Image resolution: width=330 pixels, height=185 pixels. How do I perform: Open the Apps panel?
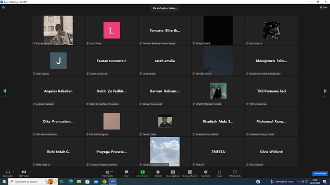click(219, 173)
